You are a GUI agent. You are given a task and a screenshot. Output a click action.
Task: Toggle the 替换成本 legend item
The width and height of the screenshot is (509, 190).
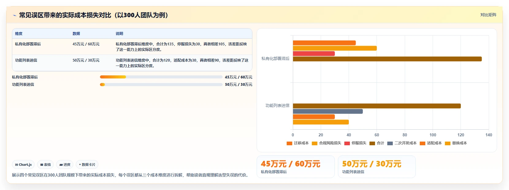(456, 143)
